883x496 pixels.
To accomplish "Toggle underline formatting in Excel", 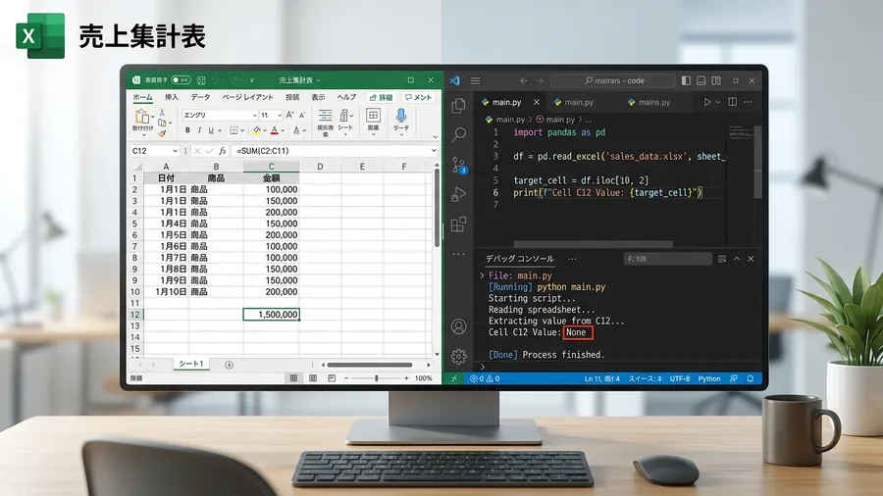I will click(x=211, y=130).
